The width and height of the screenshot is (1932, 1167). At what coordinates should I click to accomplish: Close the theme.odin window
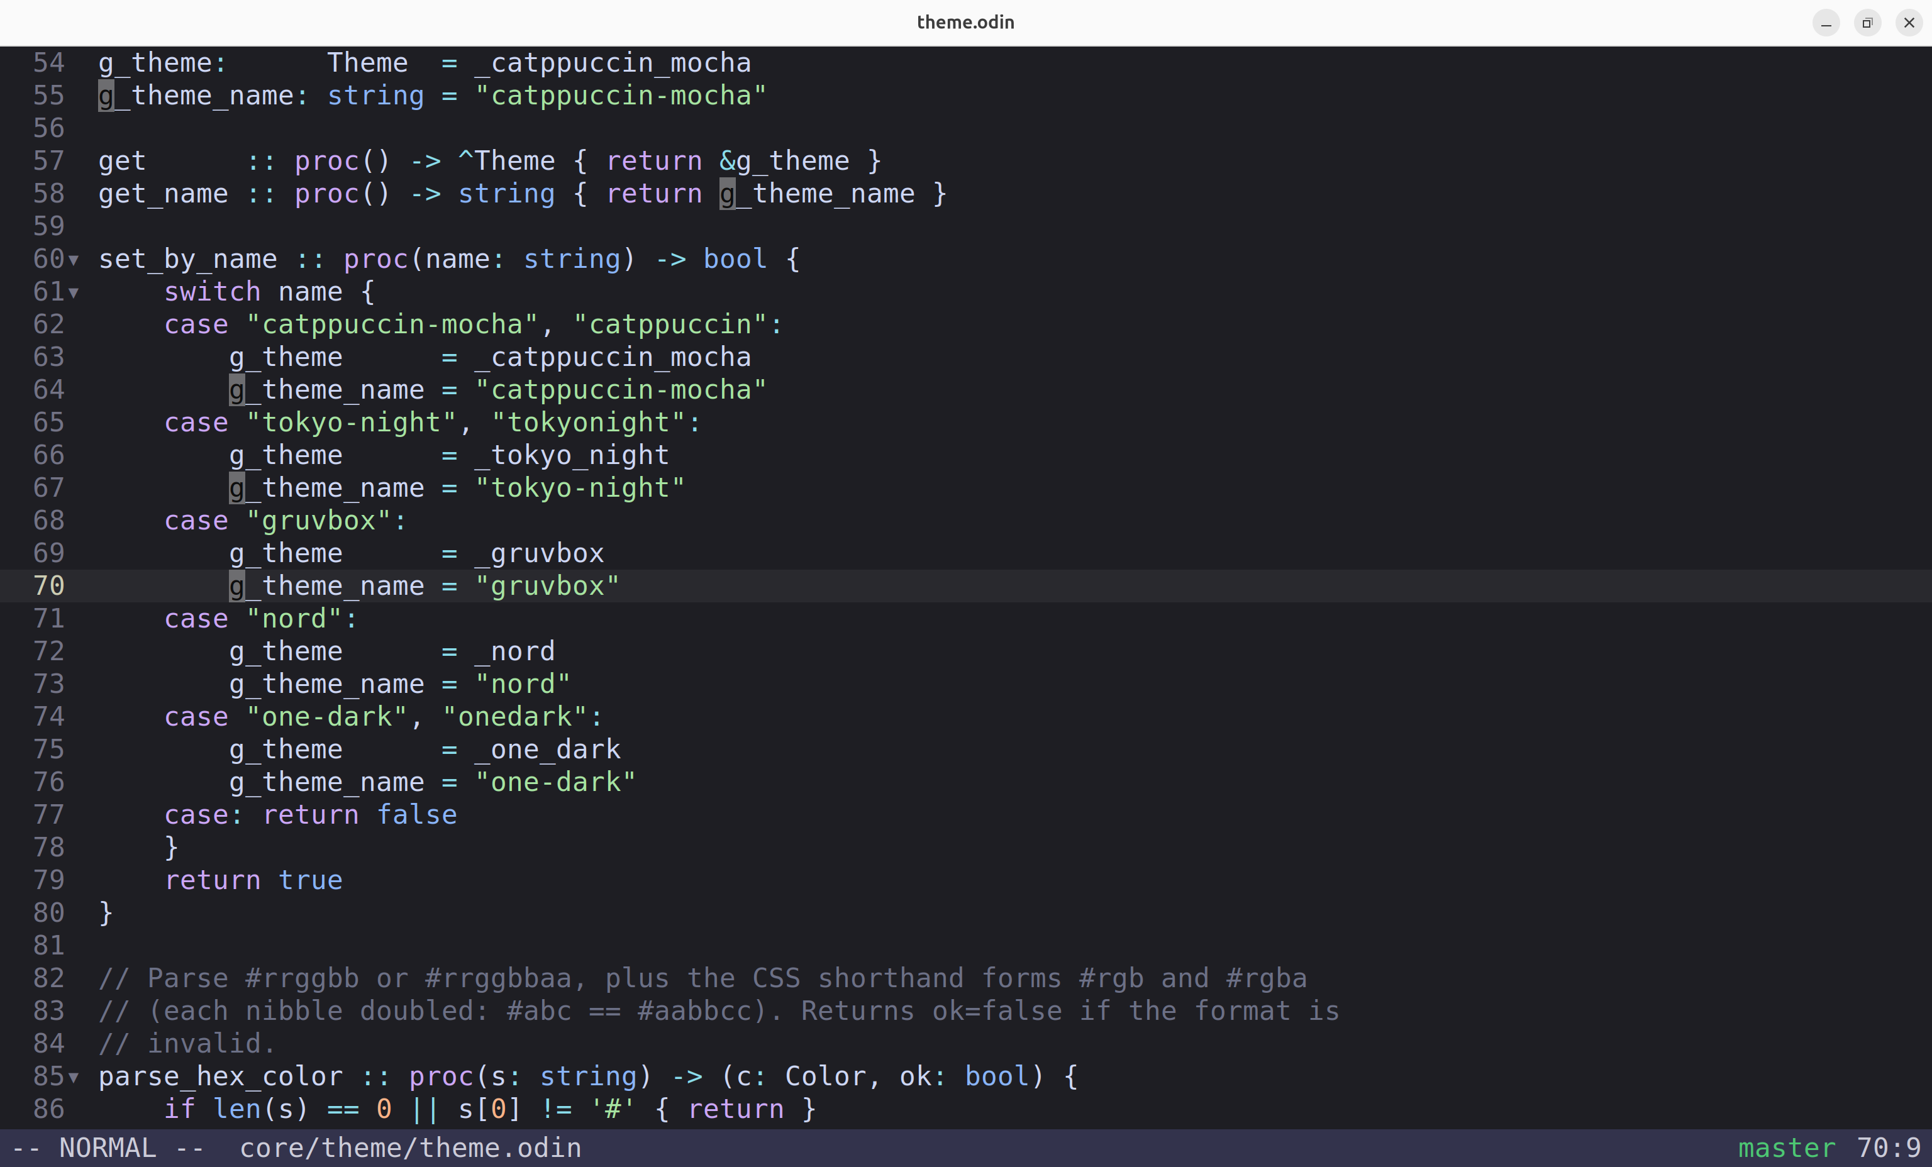tap(1909, 23)
